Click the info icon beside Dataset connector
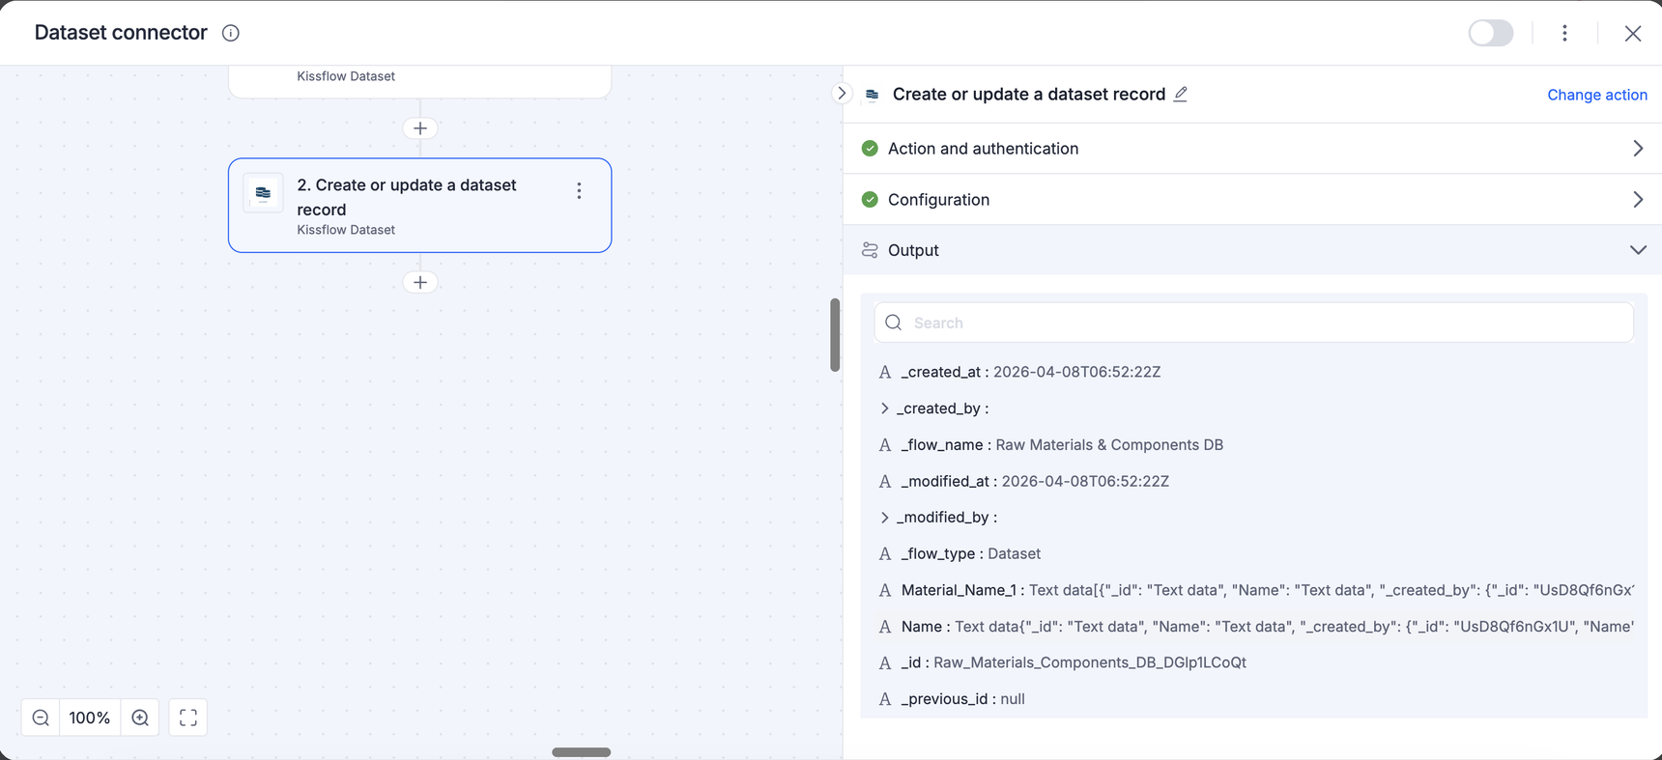The height and width of the screenshot is (760, 1662). tap(230, 33)
